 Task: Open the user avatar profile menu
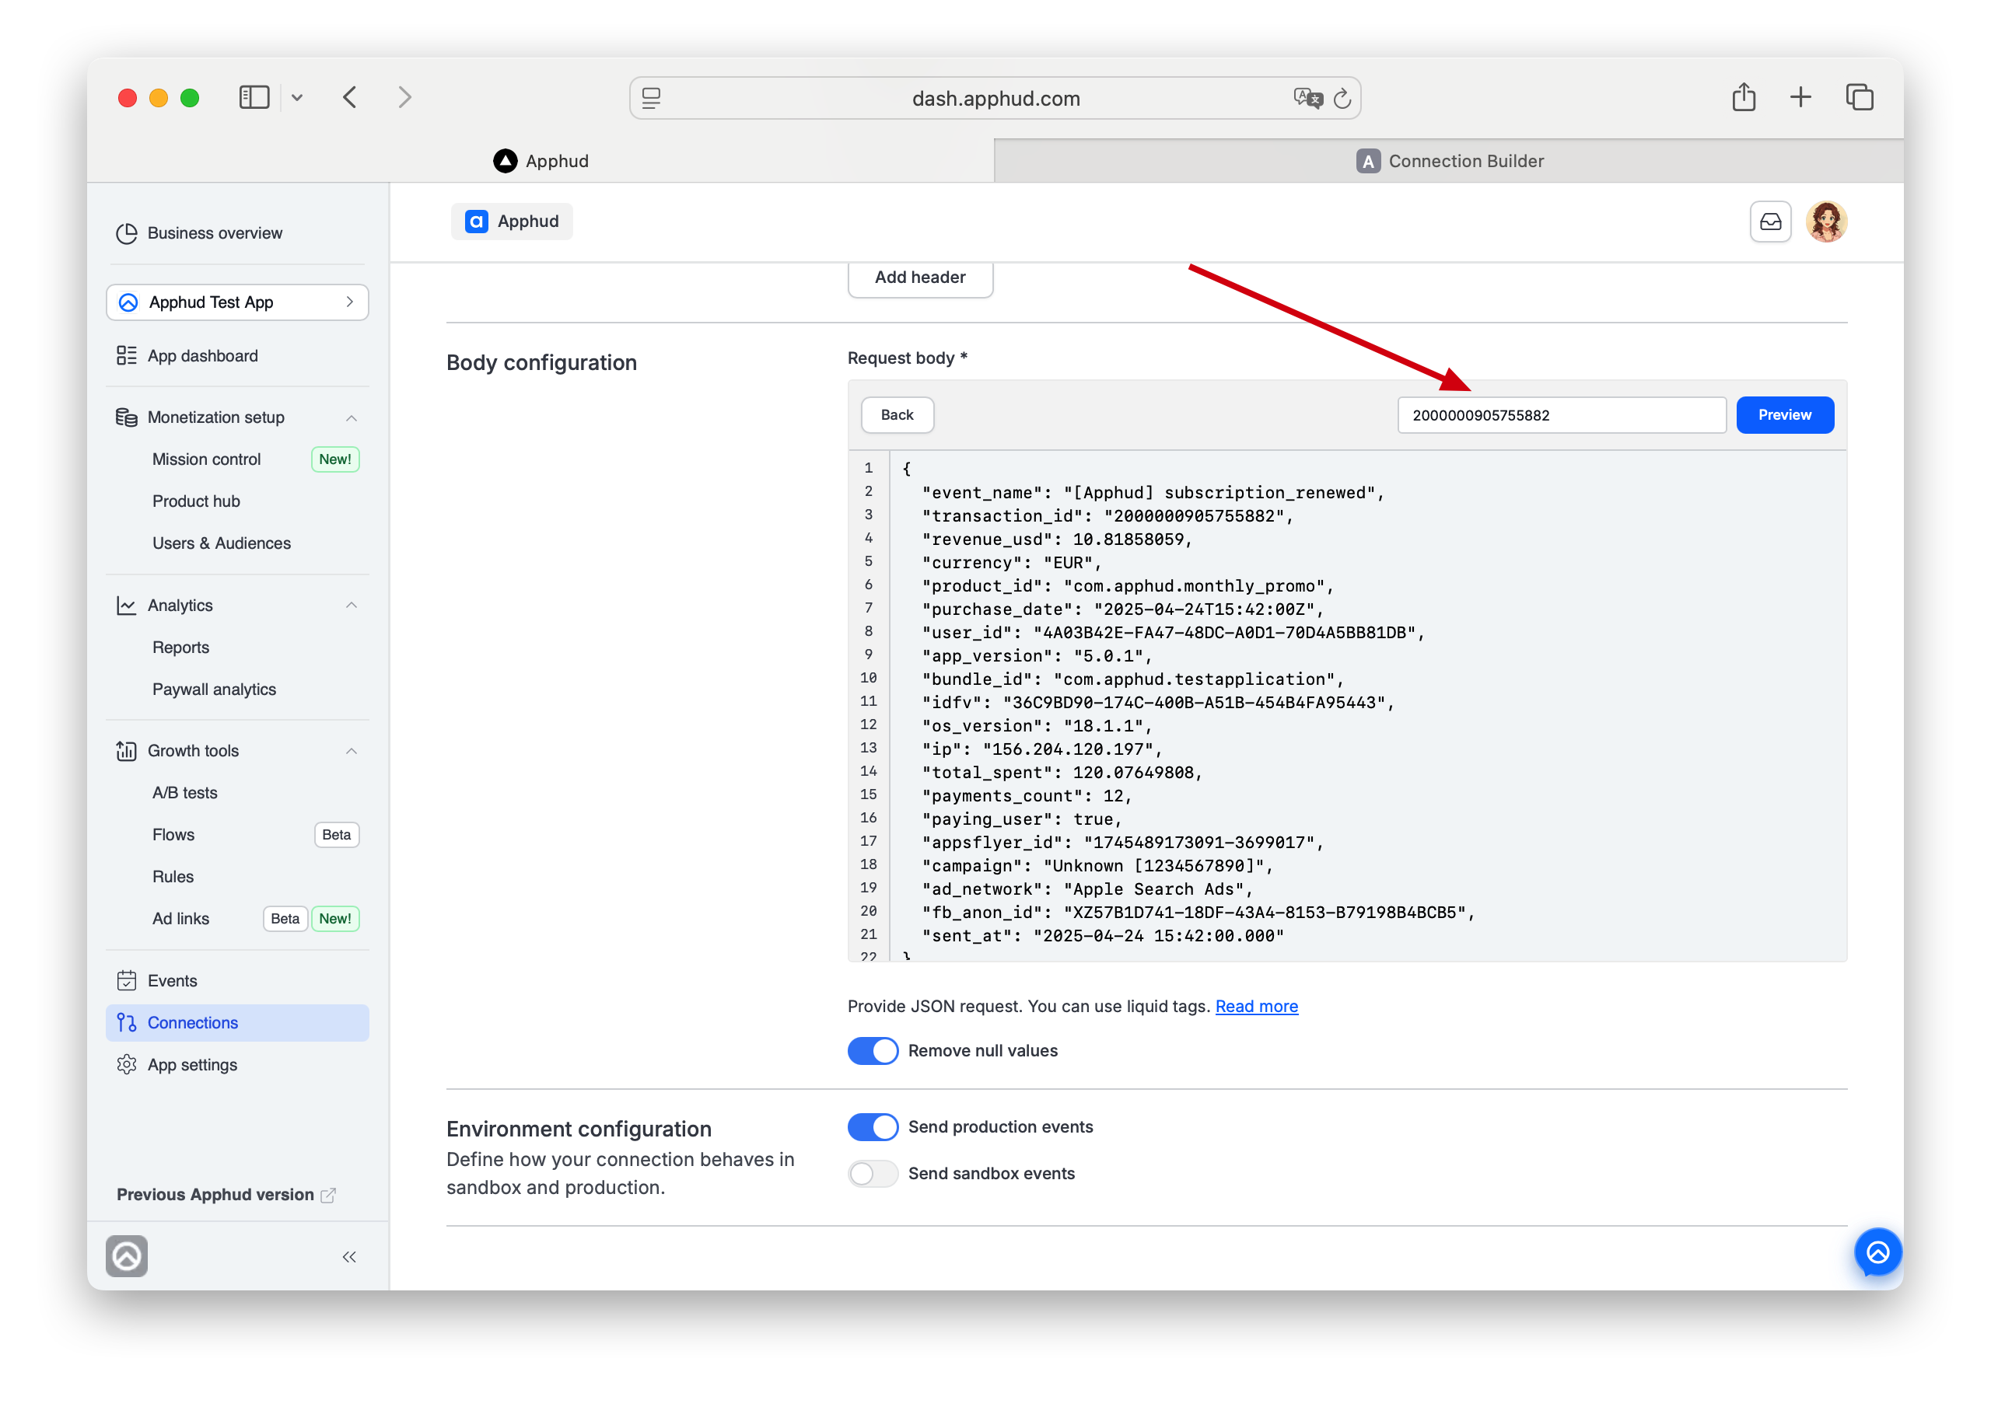1826,222
